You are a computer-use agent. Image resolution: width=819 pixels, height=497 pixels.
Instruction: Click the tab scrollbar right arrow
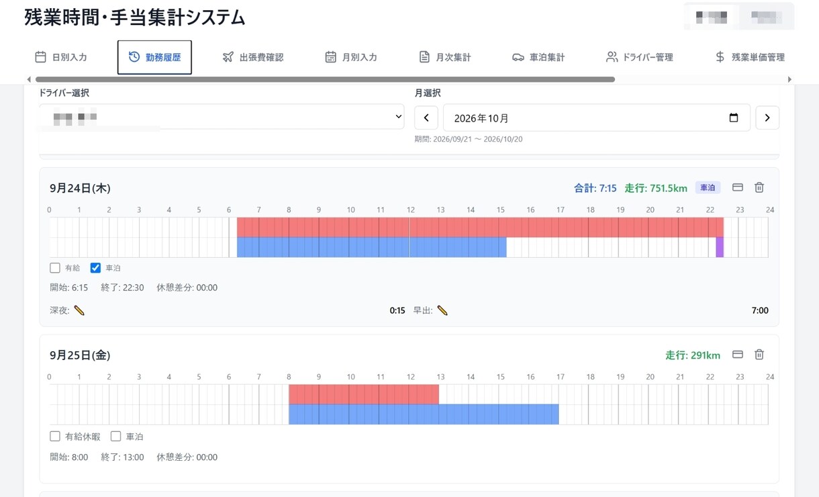click(789, 79)
